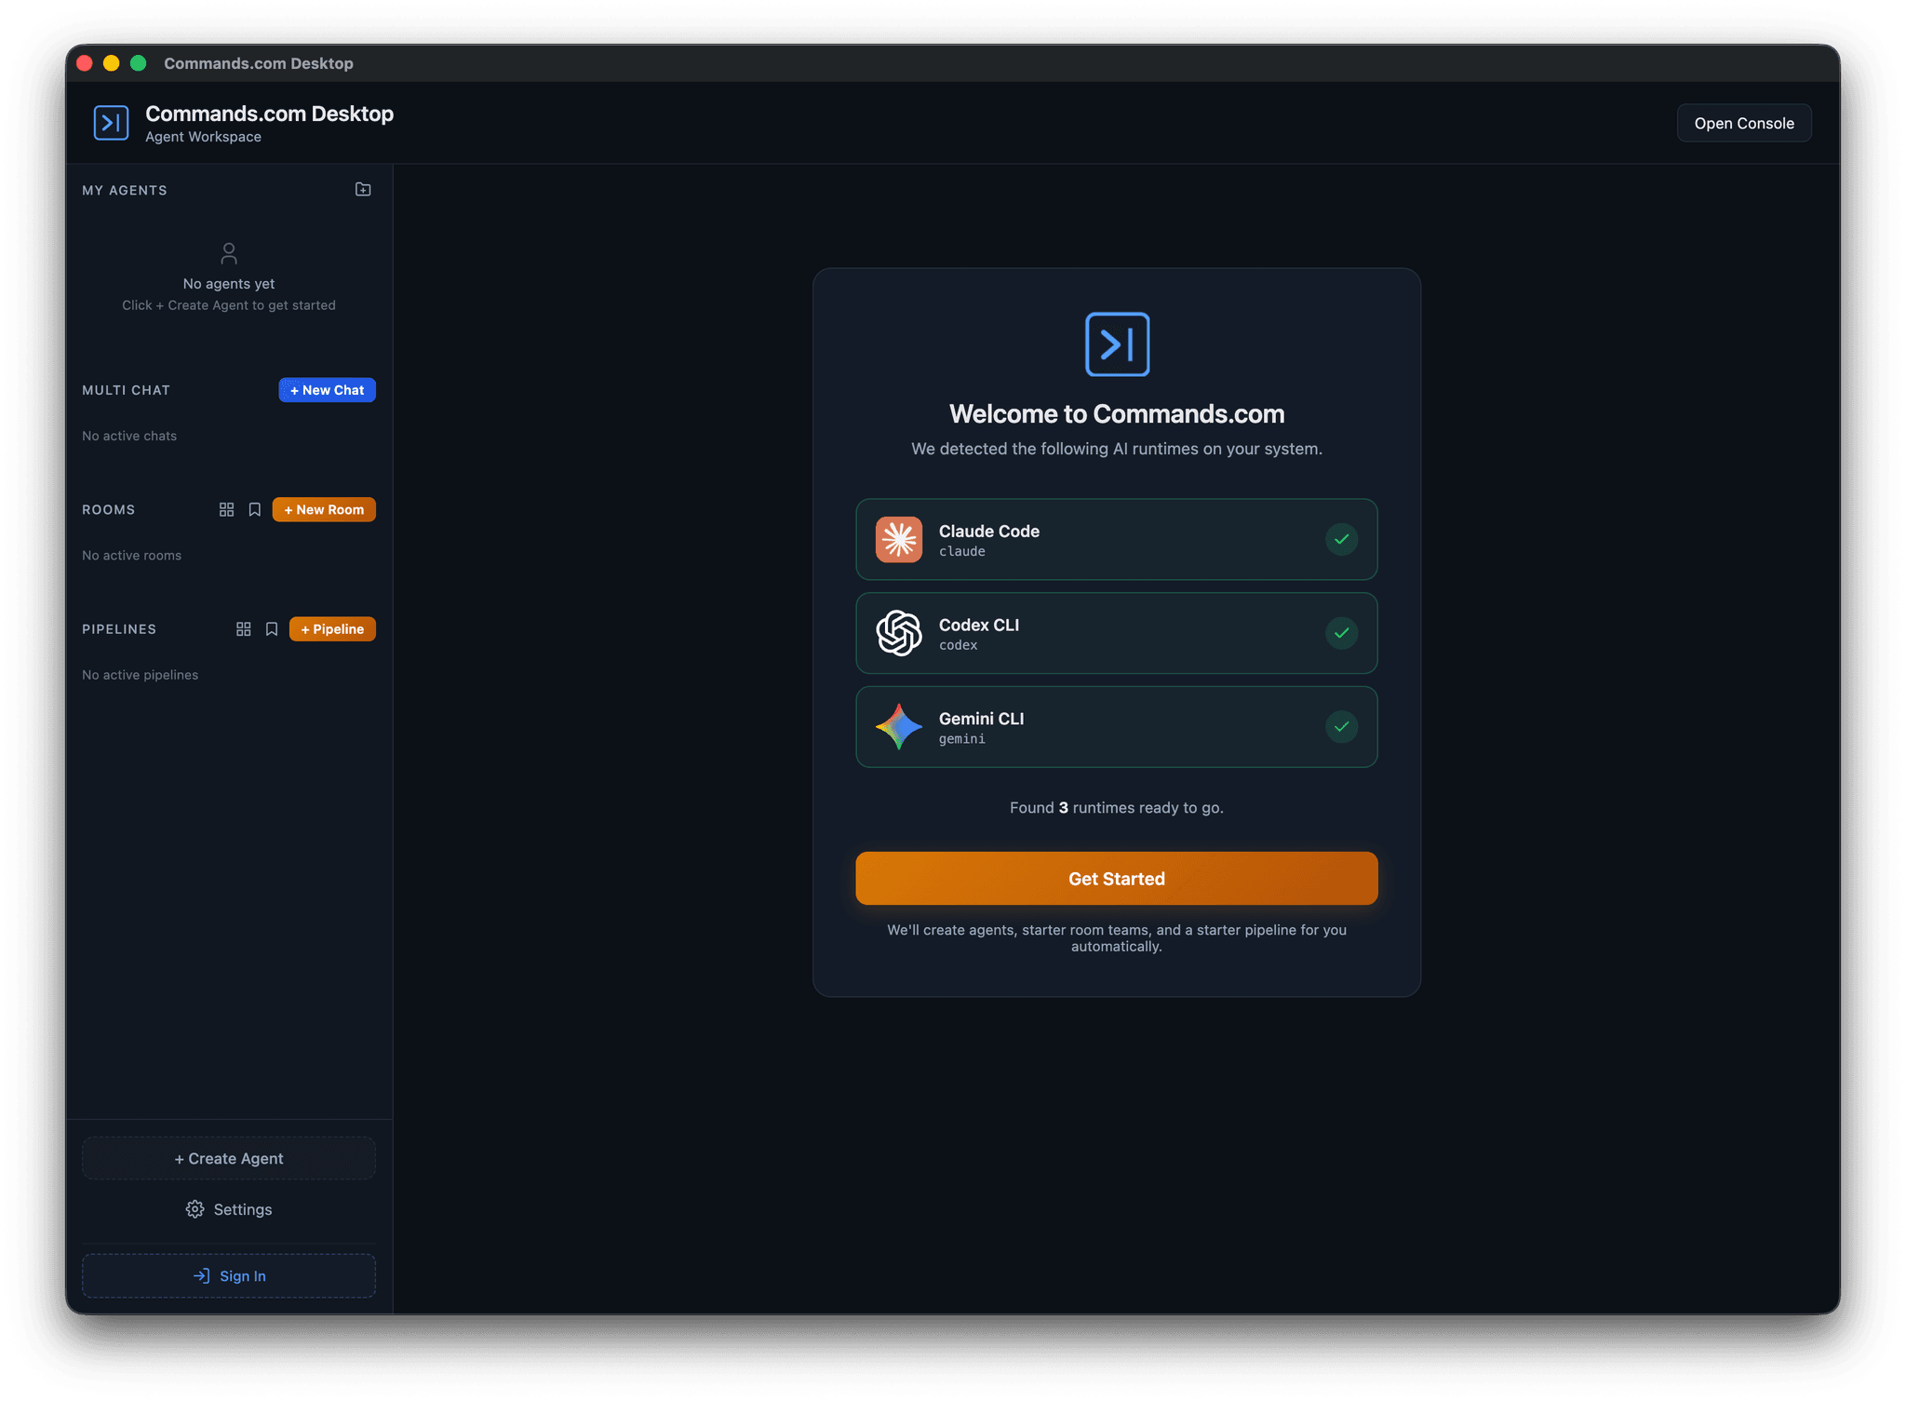Close the window with red button
Image resolution: width=1906 pixels, height=1401 pixels.
(85, 63)
